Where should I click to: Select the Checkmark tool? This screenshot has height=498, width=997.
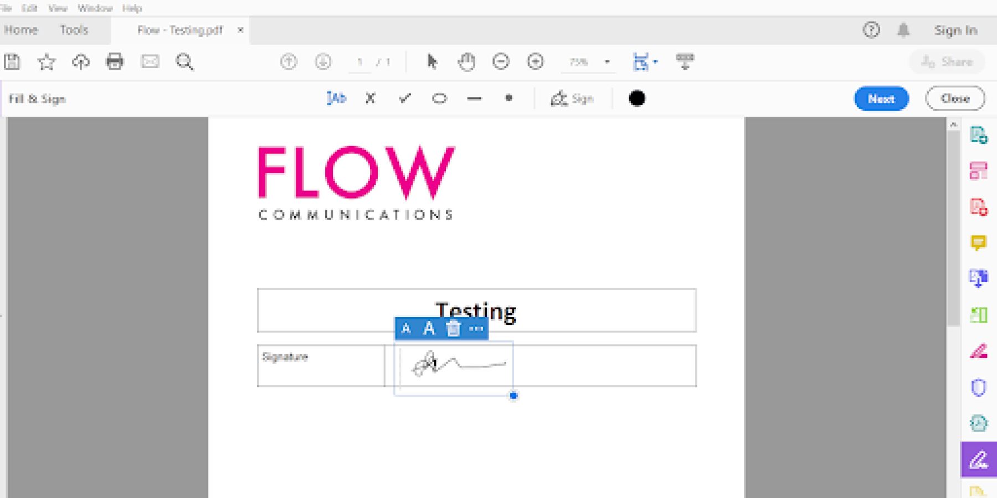tap(405, 98)
